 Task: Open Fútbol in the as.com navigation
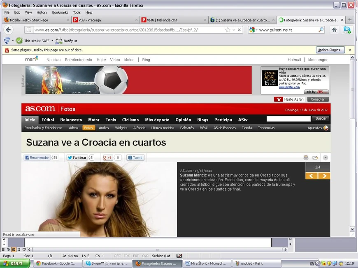tap(48, 120)
